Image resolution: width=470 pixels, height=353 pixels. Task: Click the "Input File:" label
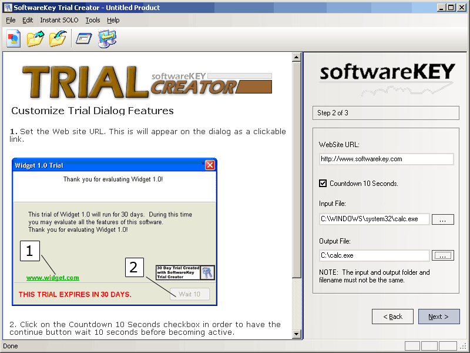click(333, 204)
